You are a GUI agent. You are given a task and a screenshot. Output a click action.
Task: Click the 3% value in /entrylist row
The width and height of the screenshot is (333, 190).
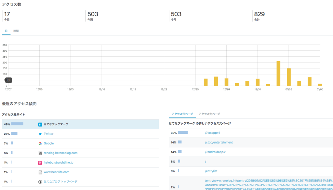click(x=173, y=171)
